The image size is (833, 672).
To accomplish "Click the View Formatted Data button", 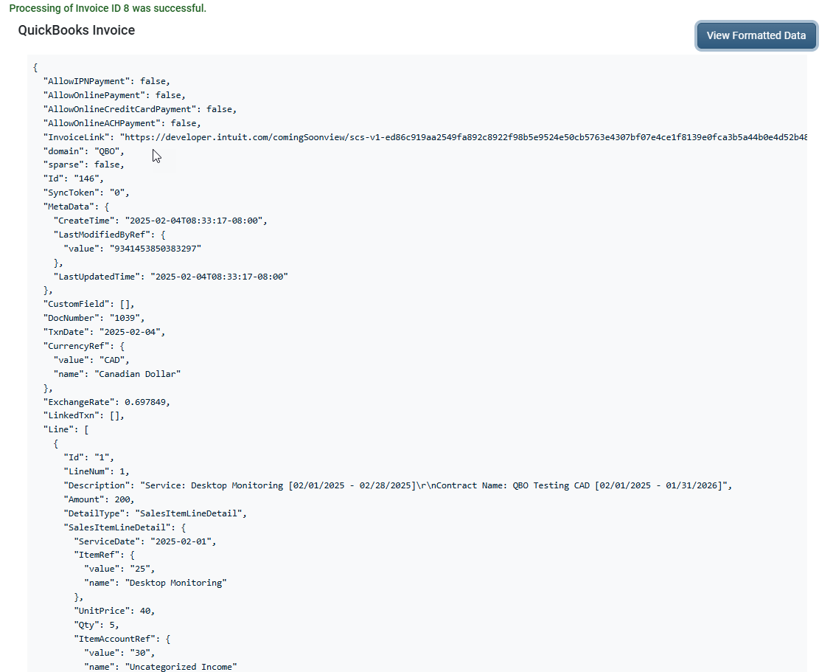I will pos(756,35).
